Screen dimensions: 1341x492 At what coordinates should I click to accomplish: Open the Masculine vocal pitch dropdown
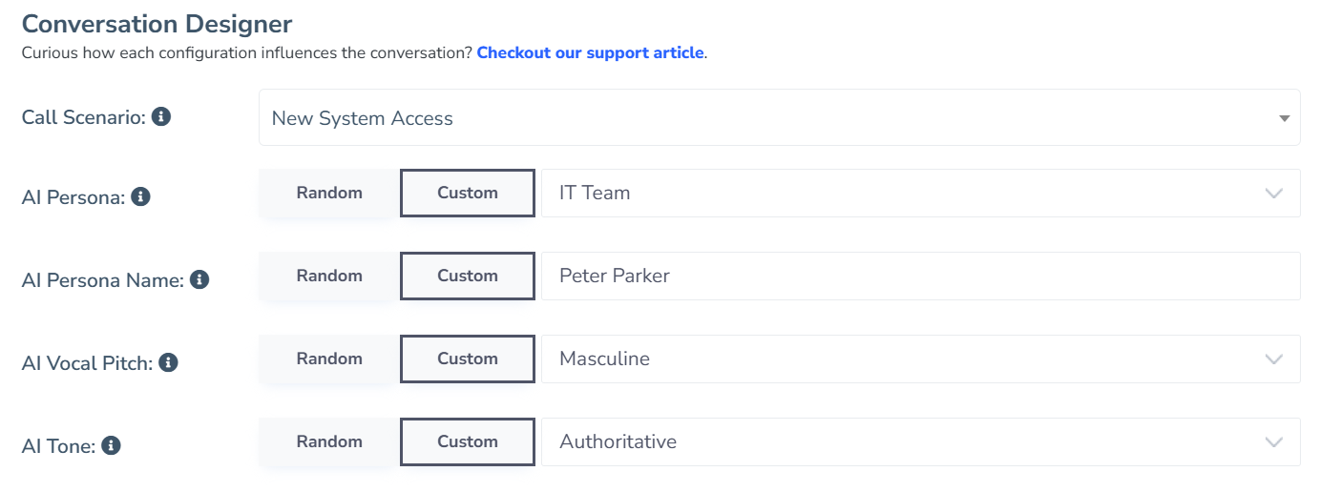pyautogui.click(x=921, y=359)
